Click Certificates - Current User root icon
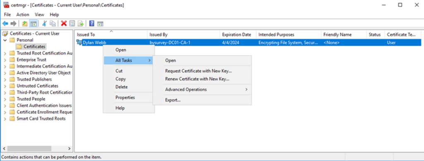Viewport: 424px width, 161px height. tap(5, 34)
